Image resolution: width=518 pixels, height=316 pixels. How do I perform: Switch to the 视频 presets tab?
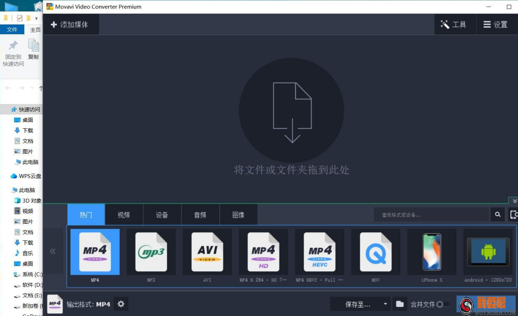[x=124, y=214]
